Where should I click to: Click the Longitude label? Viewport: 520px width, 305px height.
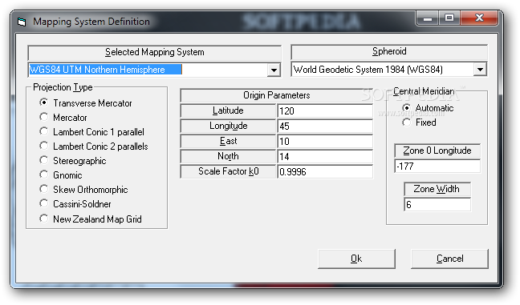click(x=228, y=126)
